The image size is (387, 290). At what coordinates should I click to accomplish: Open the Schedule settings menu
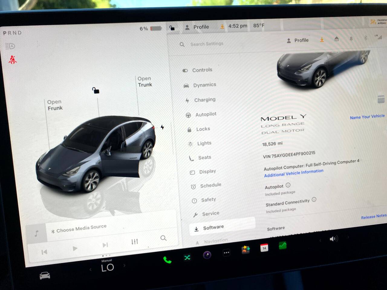click(x=206, y=185)
